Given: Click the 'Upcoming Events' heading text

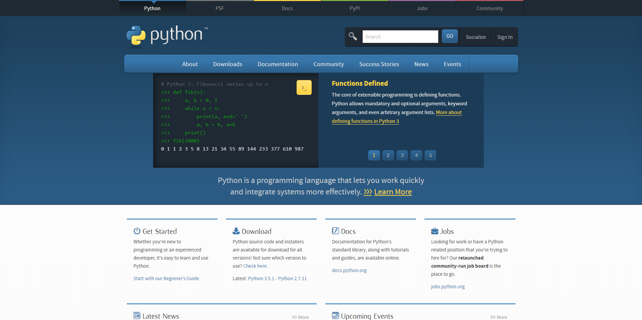Looking at the screenshot, I should click(367, 316).
